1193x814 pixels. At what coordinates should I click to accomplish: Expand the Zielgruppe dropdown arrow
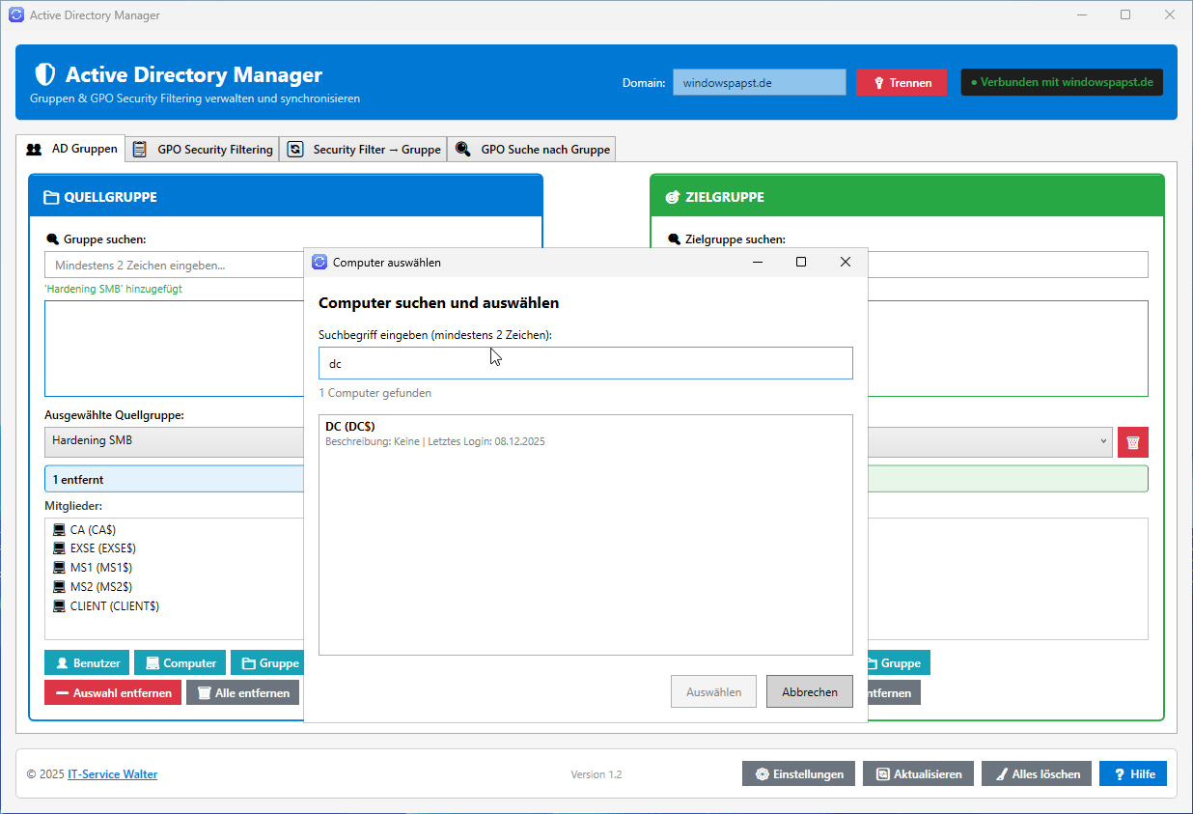point(1104,441)
